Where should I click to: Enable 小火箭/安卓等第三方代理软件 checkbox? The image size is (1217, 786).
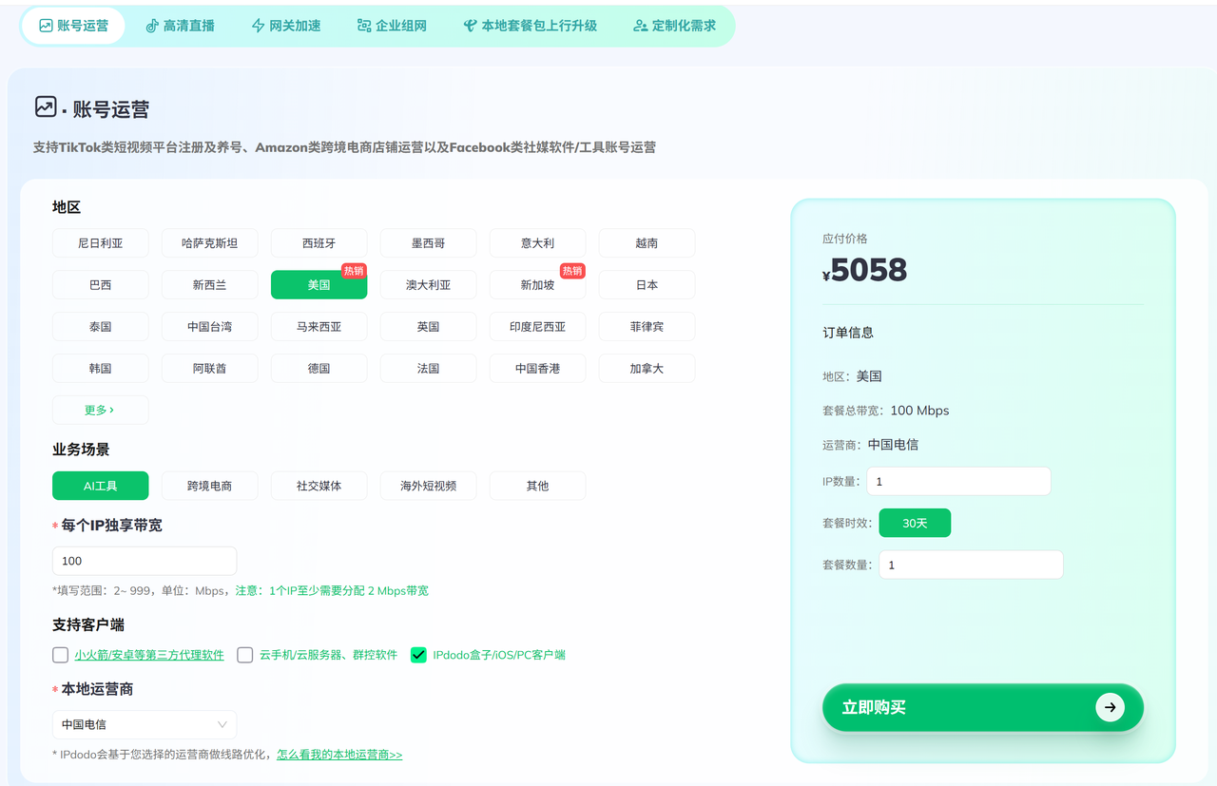60,654
